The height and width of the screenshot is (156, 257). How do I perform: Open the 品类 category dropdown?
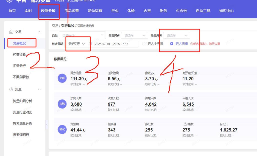[82, 35]
